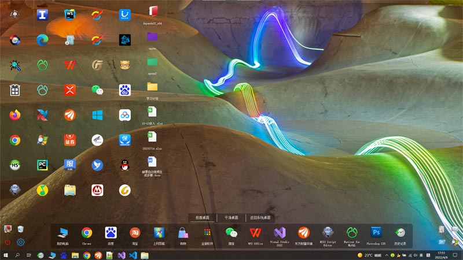This screenshot has width=463, height=260.
Task: Launch Visual Studio 2022 from the dock
Action: [280, 233]
